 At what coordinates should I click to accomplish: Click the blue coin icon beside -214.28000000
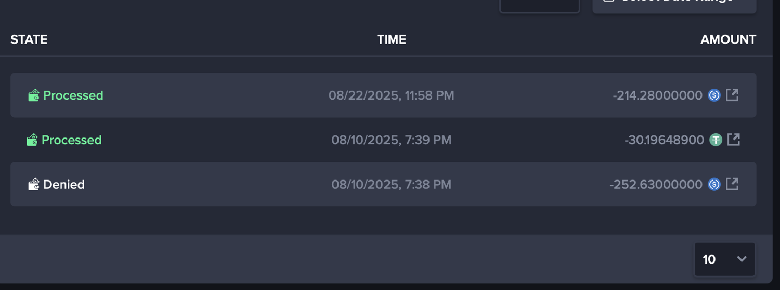coord(714,95)
